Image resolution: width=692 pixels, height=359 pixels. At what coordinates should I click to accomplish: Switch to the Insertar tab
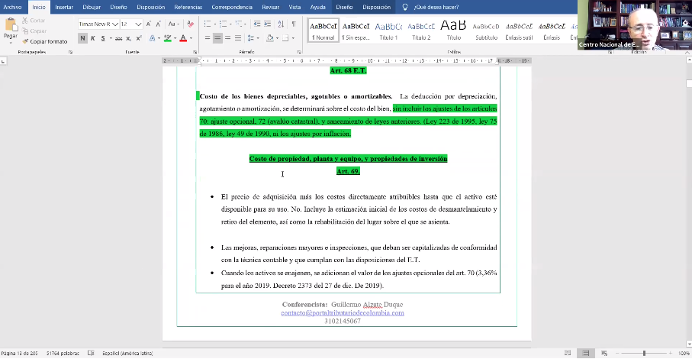pyautogui.click(x=64, y=7)
